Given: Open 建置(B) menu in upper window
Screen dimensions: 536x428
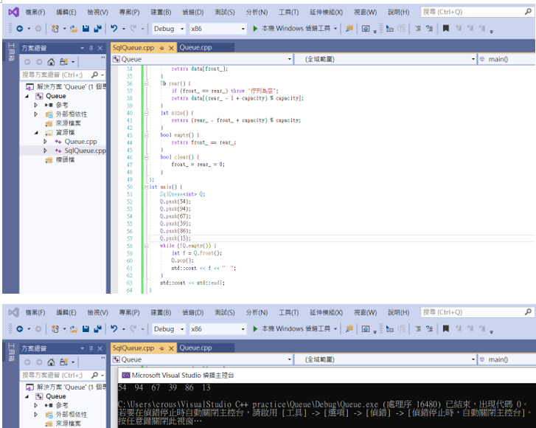Looking at the screenshot, I should [x=161, y=13].
